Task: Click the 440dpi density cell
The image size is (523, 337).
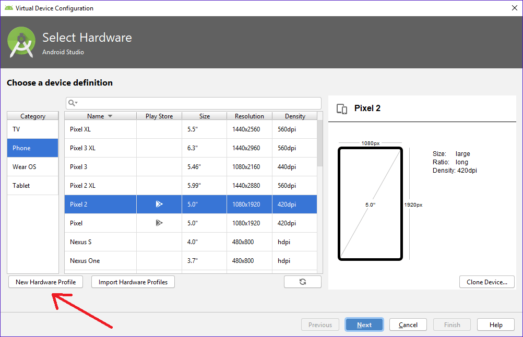Action: [x=295, y=166]
